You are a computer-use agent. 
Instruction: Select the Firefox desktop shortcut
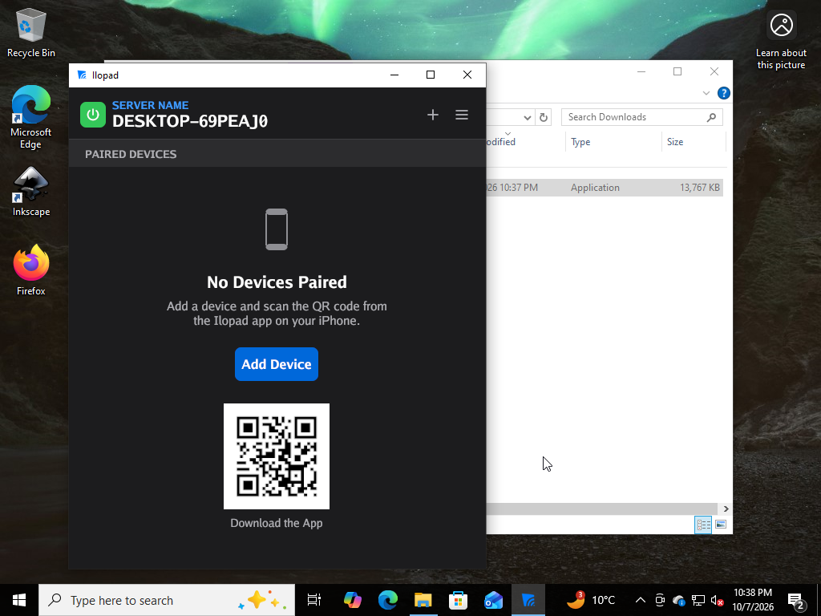click(31, 271)
